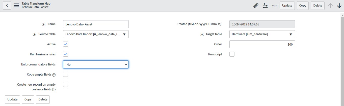Image resolution: width=344 pixels, height=106 pixels.
Task: Open personalize form settings sliders icon
Action: tap(265, 6)
